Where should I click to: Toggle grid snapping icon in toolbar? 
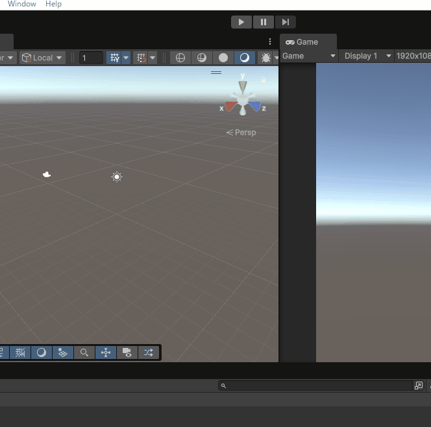pyautogui.click(x=114, y=58)
